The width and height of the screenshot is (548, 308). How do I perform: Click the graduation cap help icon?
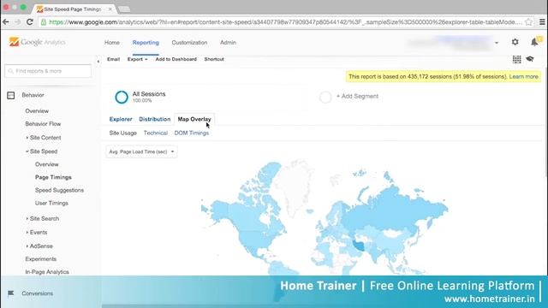[x=530, y=59]
